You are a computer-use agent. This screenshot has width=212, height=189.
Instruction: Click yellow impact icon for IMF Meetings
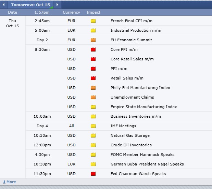[93, 126]
